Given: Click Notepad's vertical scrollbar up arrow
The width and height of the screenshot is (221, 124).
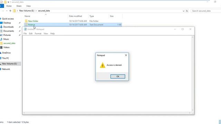Looking at the screenshot, I should pyautogui.click(x=192, y=37).
